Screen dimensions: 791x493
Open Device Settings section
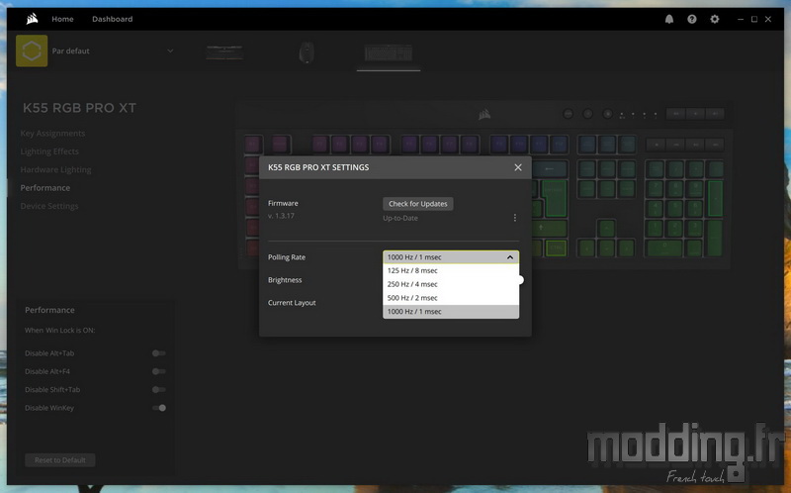(48, 206)
